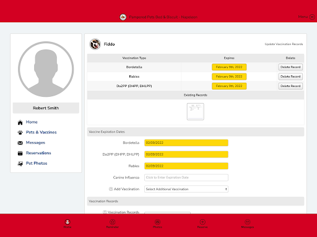317x237 pixels.
Task: Open the Reminder tab in bottom bar
Action: click(113, 223)
